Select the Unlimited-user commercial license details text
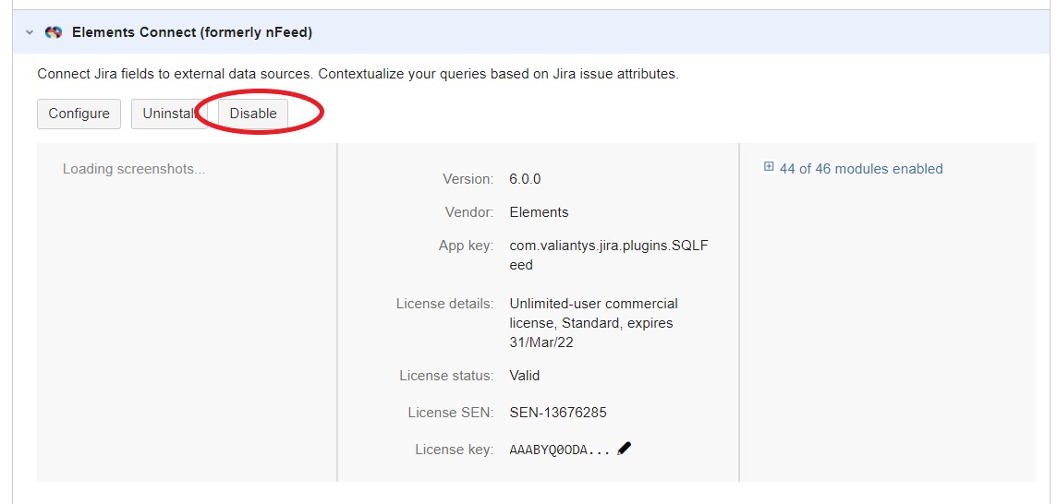Screen dimensions: 1057x504 point(593,323)
